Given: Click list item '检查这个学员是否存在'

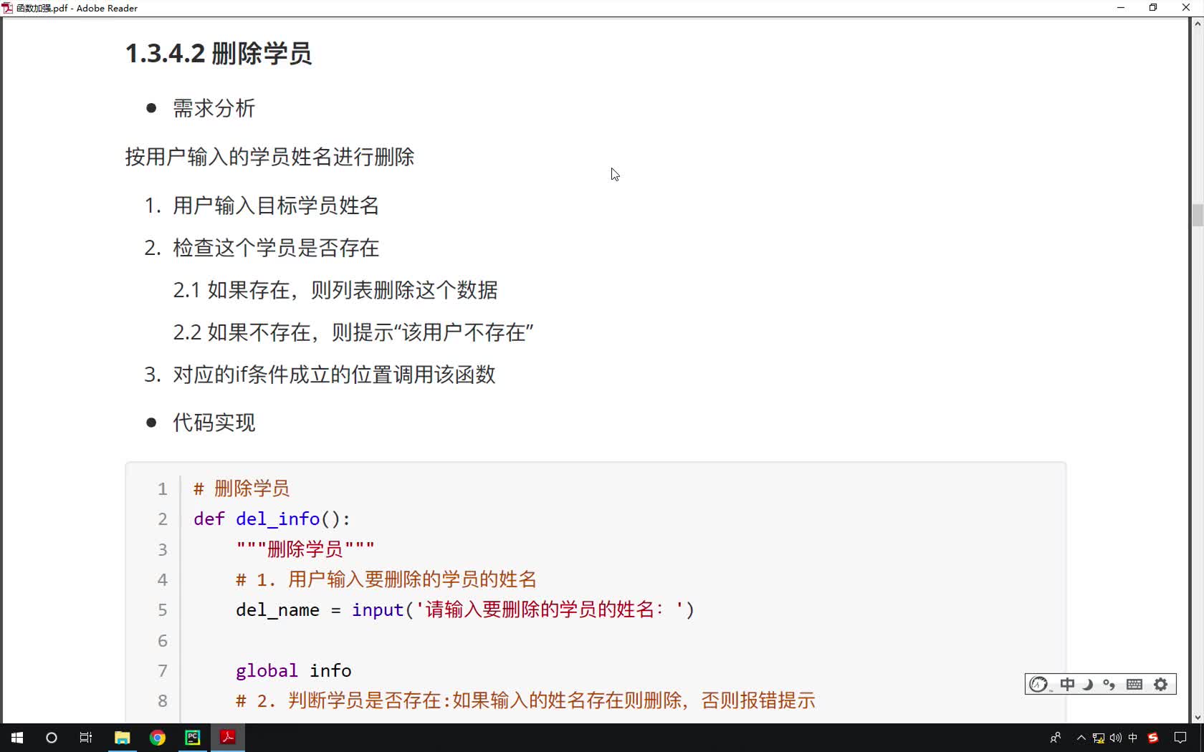Looking at the screenshot, I should [x=276, y=249].
